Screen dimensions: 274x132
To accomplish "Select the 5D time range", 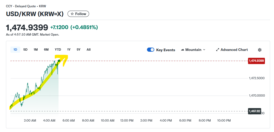I will [x=25, y=50].
